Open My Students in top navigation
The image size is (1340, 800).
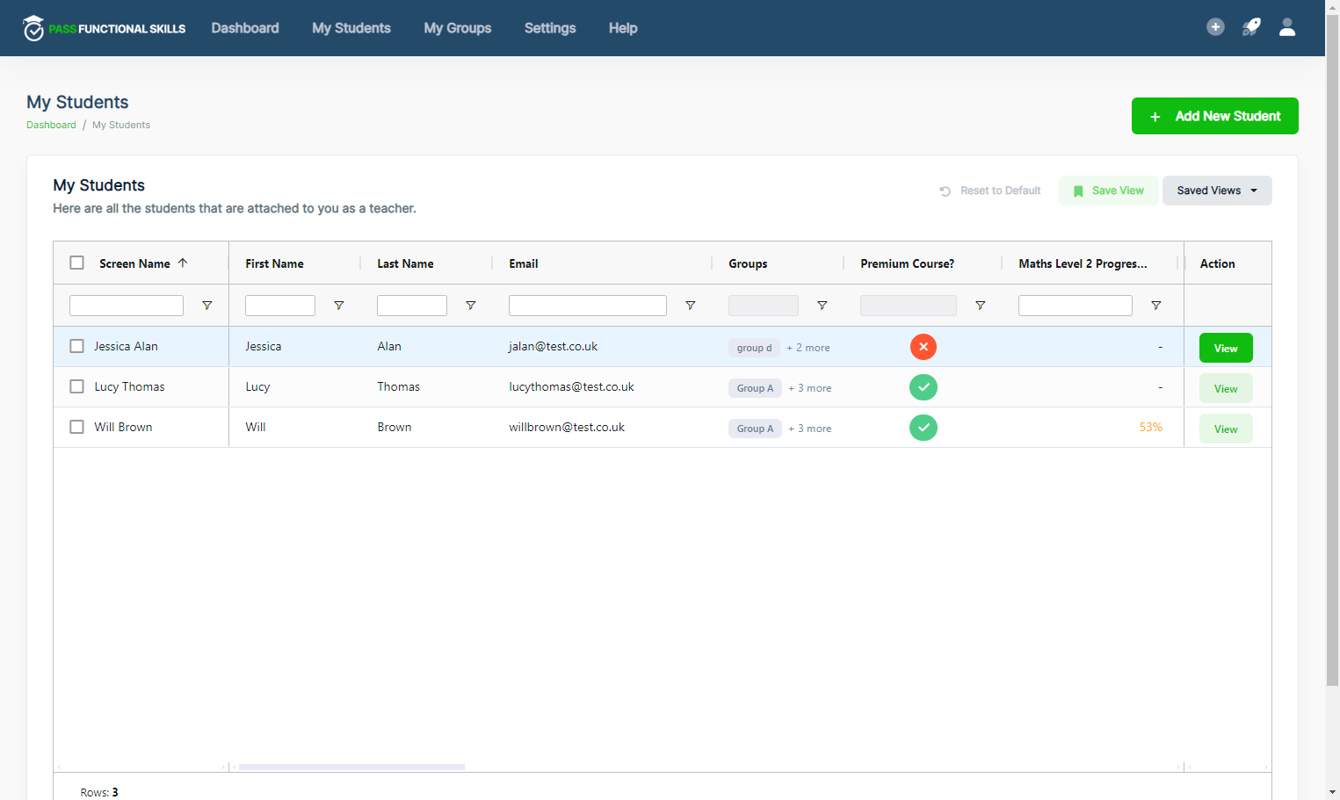coord(351,28)
